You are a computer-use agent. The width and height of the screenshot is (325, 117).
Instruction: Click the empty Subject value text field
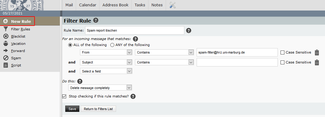tap(237, 62)
